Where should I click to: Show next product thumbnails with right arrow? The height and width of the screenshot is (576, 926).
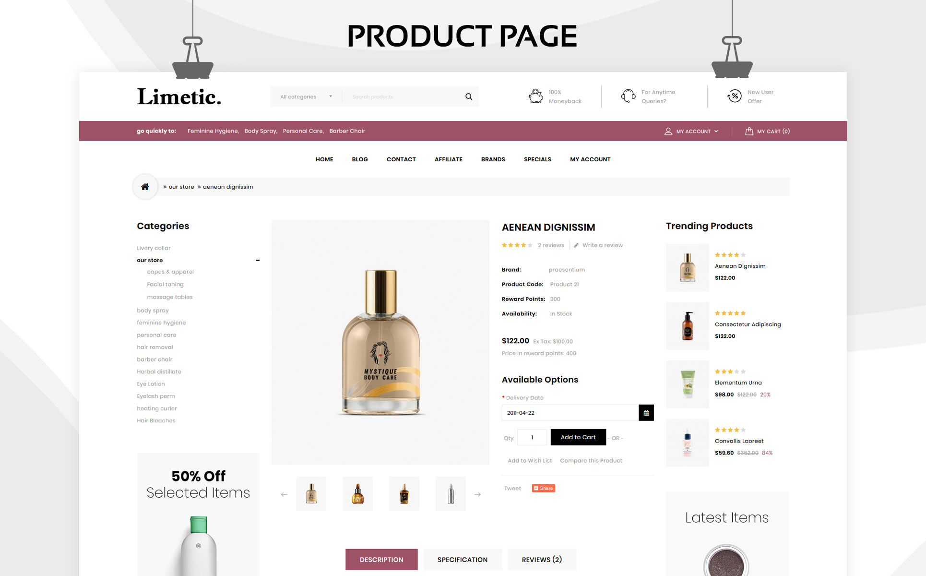point(477,494)
